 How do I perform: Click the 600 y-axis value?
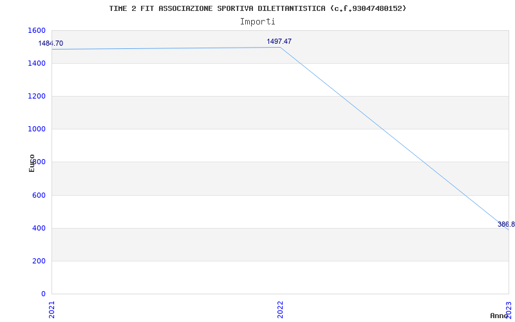pyautogui.click(x=39, y=195)
